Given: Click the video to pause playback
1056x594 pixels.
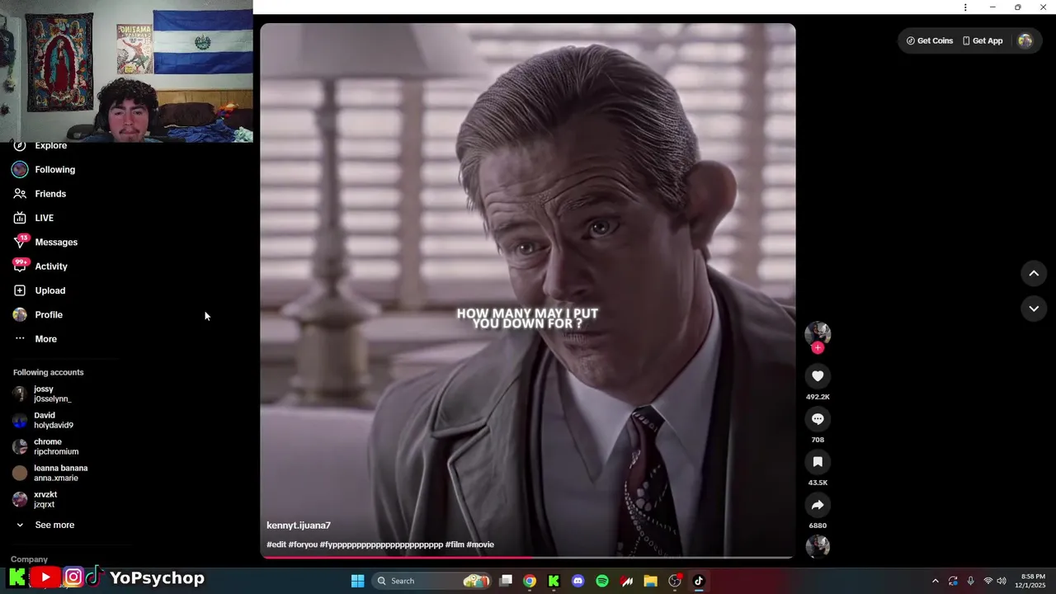Looking at the screenshot, I should [528, 290].
